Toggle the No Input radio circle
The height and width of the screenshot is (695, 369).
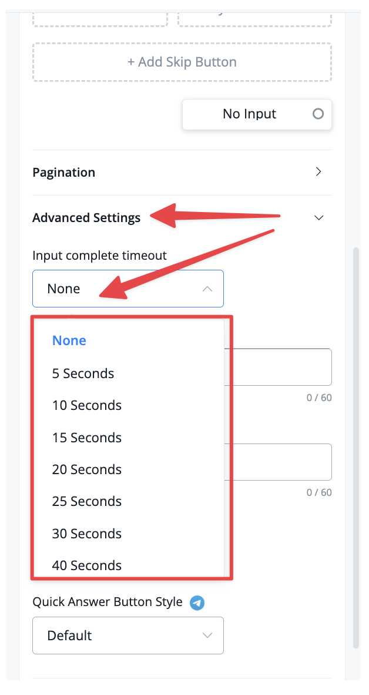pyautogui.click(x=318, y=114)
